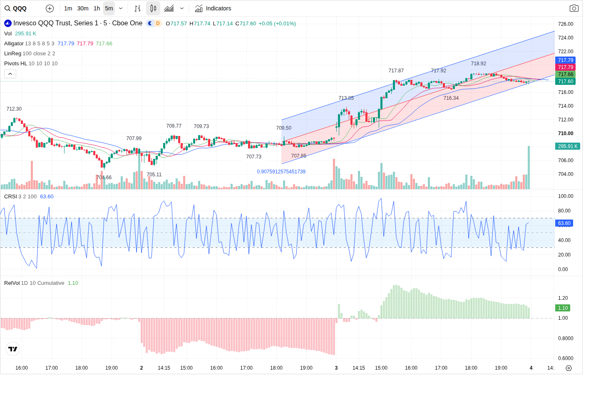Click the 707.85 pivot low label
Image resolution: width=591 pixels, height=395 pixels.
coord(298,156)
